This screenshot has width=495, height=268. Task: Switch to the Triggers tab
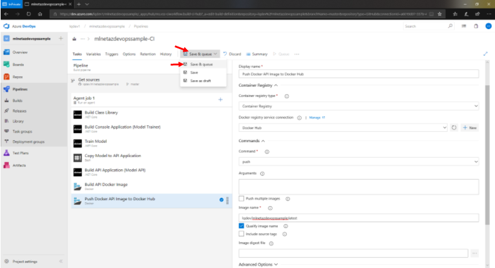coord(111,54)
